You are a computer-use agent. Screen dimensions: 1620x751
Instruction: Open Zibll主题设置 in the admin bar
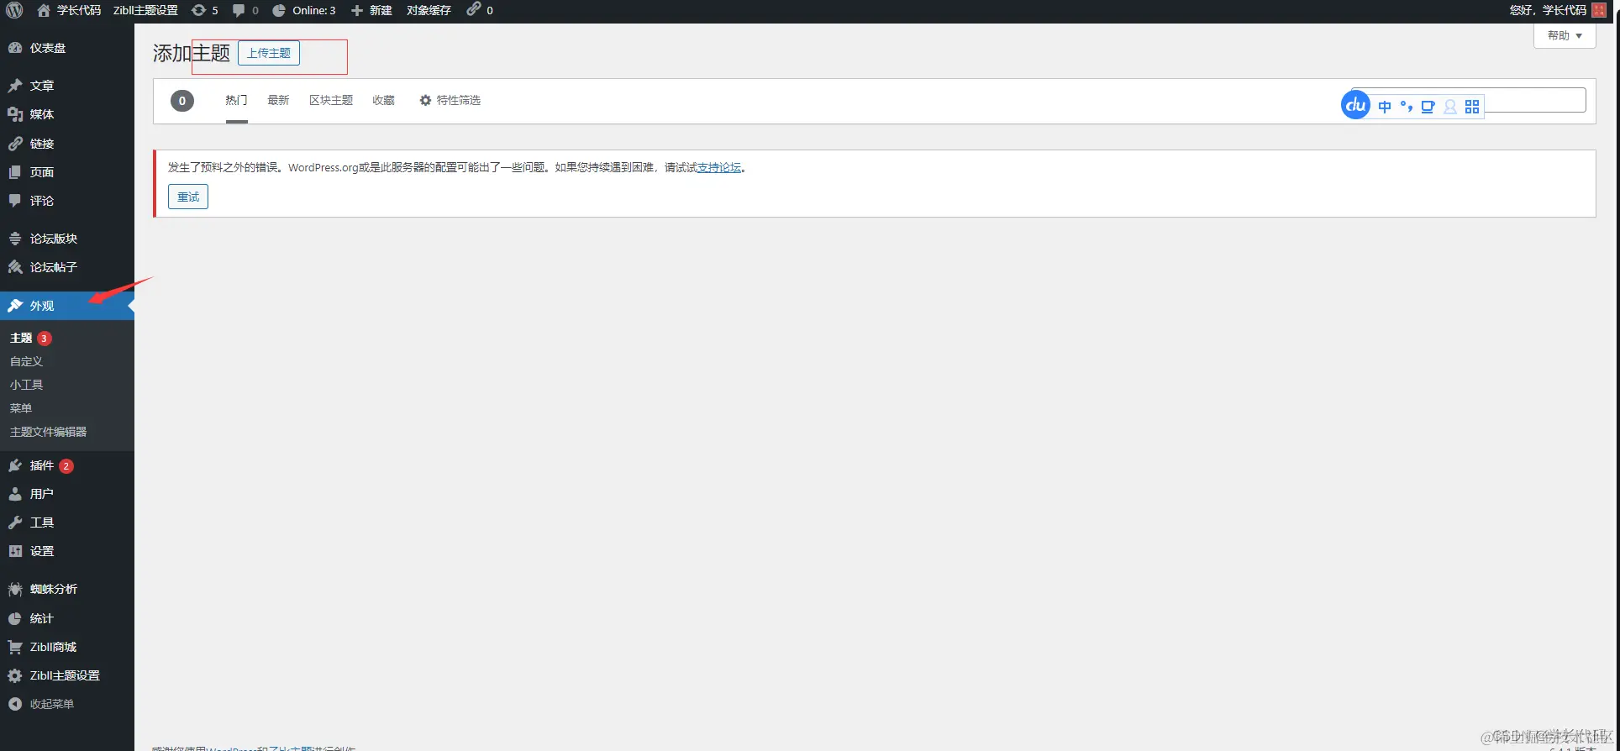(145, 10)
